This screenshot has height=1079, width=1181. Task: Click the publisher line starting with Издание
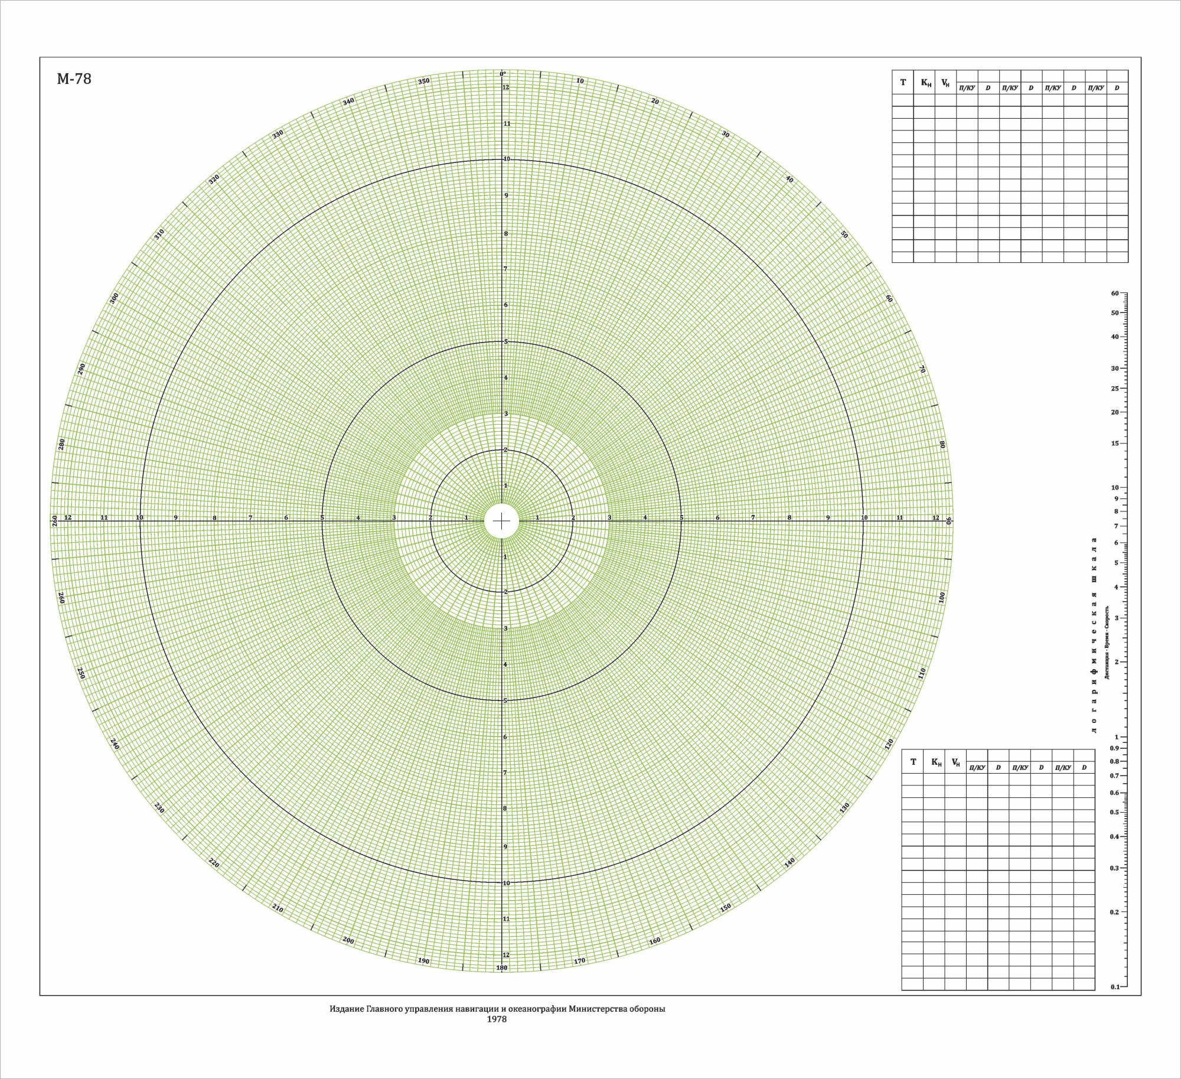[x=497, y=1009]
